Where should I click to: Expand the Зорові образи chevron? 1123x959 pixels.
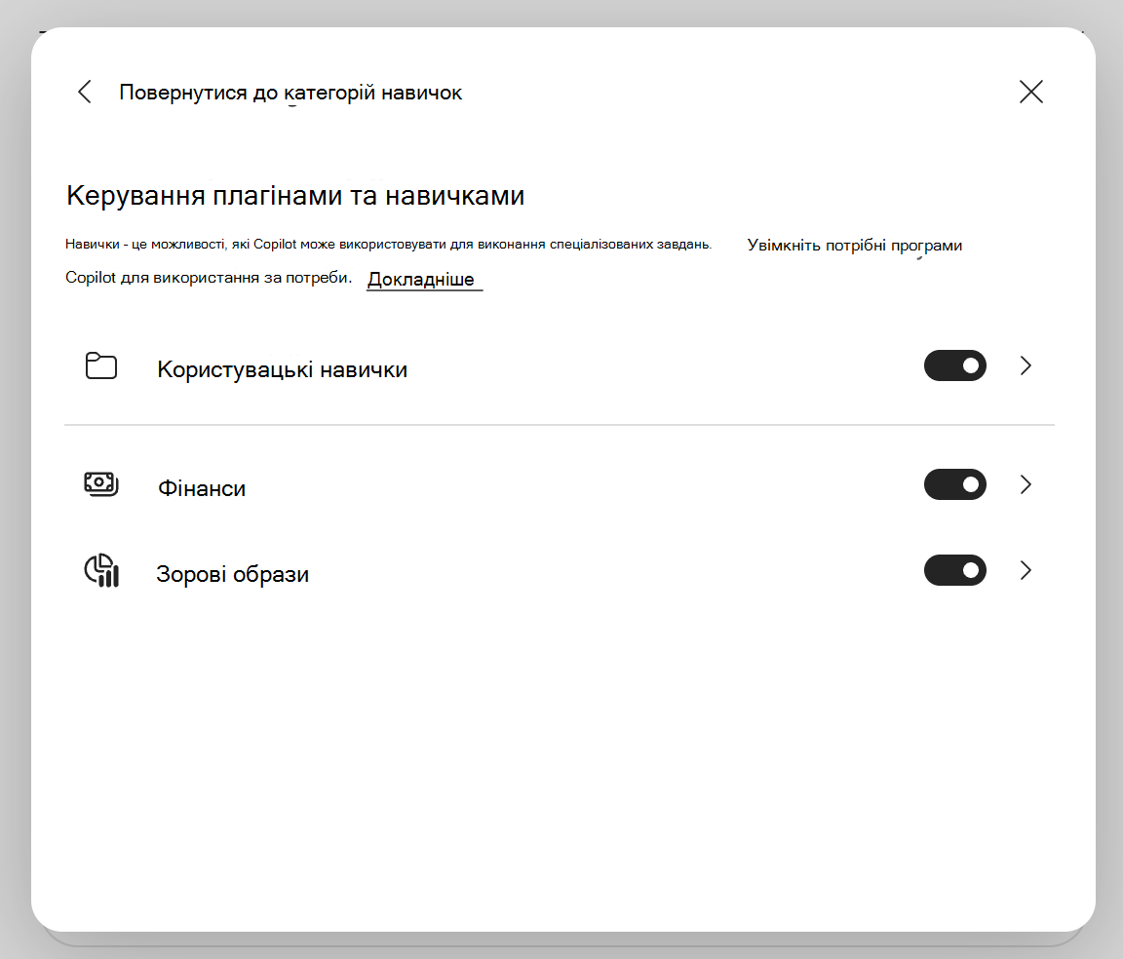1026,570
